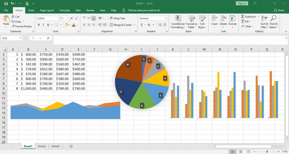Open the General number format dropdown
This screenshot has width=289, height=154.
[x=165, y=18]
